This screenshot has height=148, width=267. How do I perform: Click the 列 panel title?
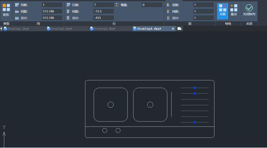(38, 24)
